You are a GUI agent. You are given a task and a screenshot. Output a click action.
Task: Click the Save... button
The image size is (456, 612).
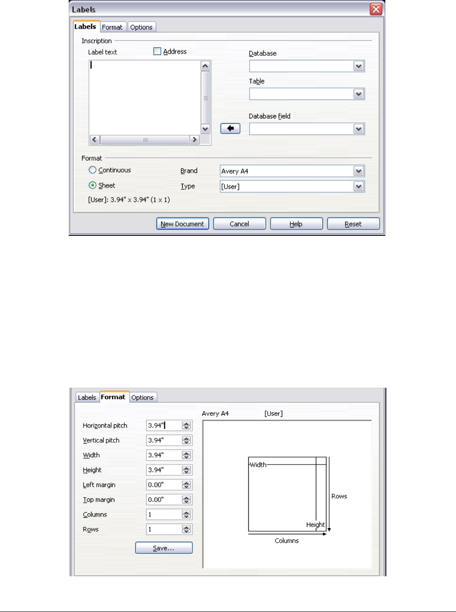[164, 548]
